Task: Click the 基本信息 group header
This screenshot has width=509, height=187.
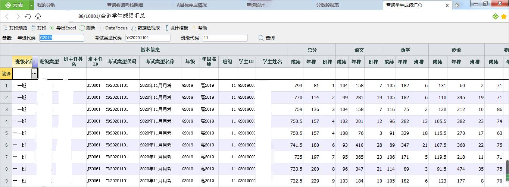Action: click(x=150, y=50)
